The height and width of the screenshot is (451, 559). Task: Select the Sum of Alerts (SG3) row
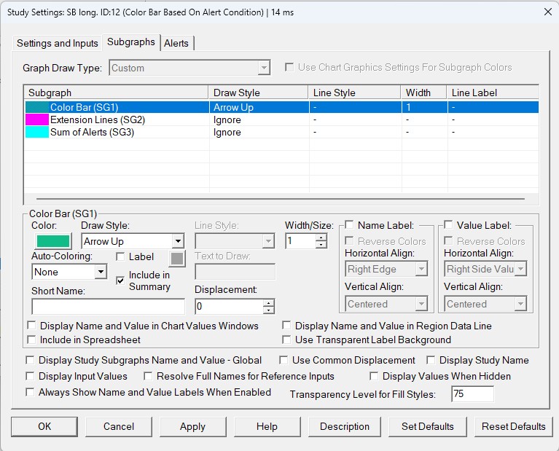(x=92, y=132)
